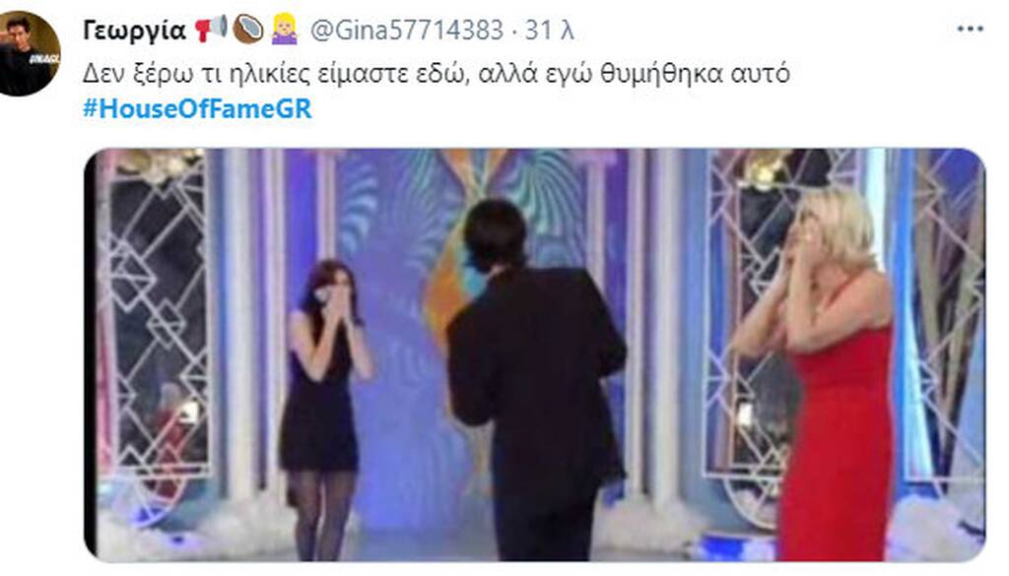Click the facepalming woman emoji after the name
The width and height of the screenshot is (1009, 576).
coord(285,29)
